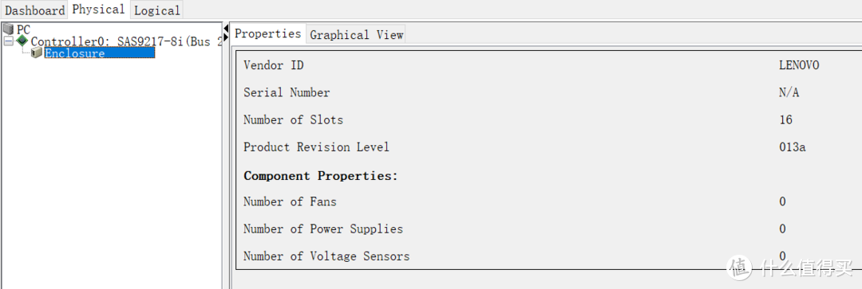This screenshot has width=862, height=289.
Task: Click the Number of Power Supplies row
Action: [547, 228]
